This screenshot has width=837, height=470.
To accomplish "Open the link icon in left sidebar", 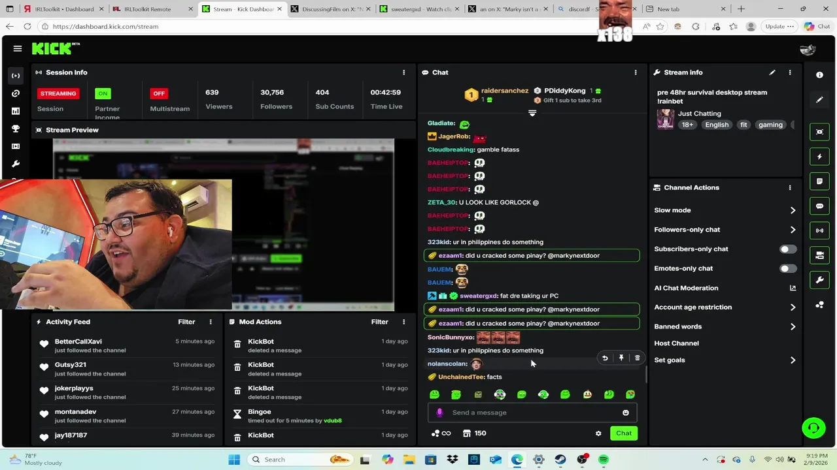I will click(16, 93).
